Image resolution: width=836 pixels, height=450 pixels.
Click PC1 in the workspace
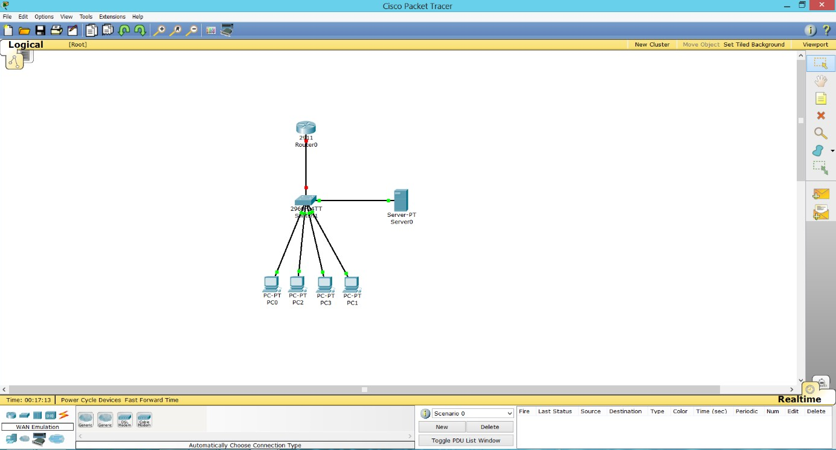pyautogui.click(x=351, y=284)
